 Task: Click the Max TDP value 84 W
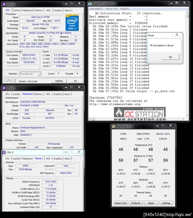tap(57, 21)
